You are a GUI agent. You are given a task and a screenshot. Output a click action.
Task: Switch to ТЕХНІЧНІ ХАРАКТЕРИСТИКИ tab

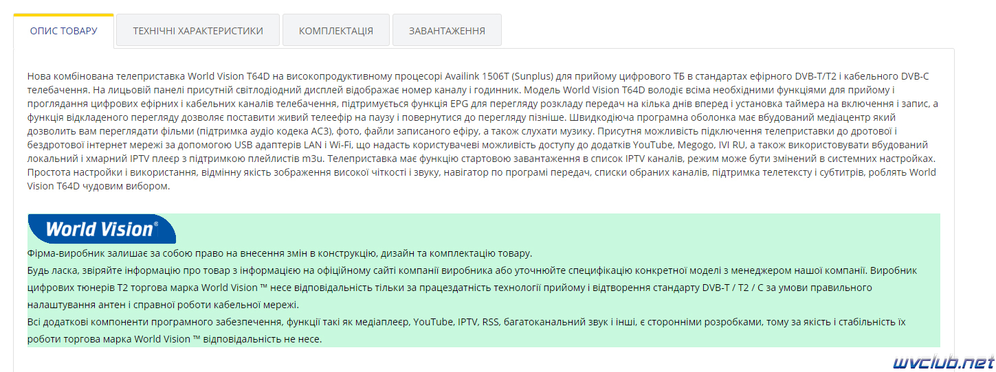[x=198, y=31]
